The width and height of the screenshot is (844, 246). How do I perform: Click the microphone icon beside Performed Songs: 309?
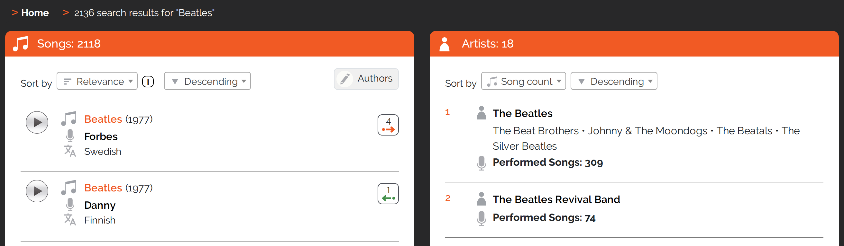[x=481, y=163]
